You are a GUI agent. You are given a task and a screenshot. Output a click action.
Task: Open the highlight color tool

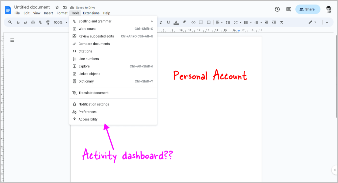184,22
